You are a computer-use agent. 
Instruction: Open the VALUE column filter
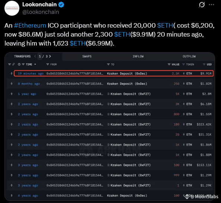169,64
